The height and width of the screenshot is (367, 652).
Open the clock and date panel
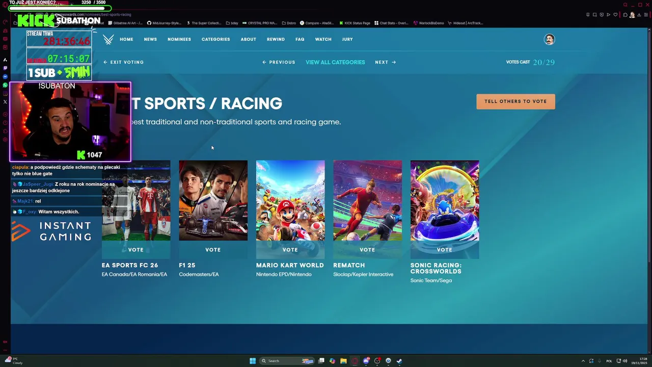(x=639, y=361)
